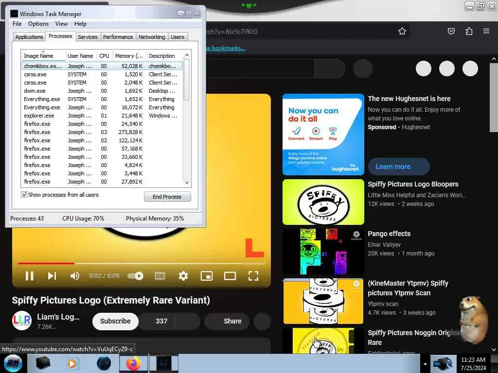Mute the video volume icon
Viewport: 498px width, 373px height.
74,276
